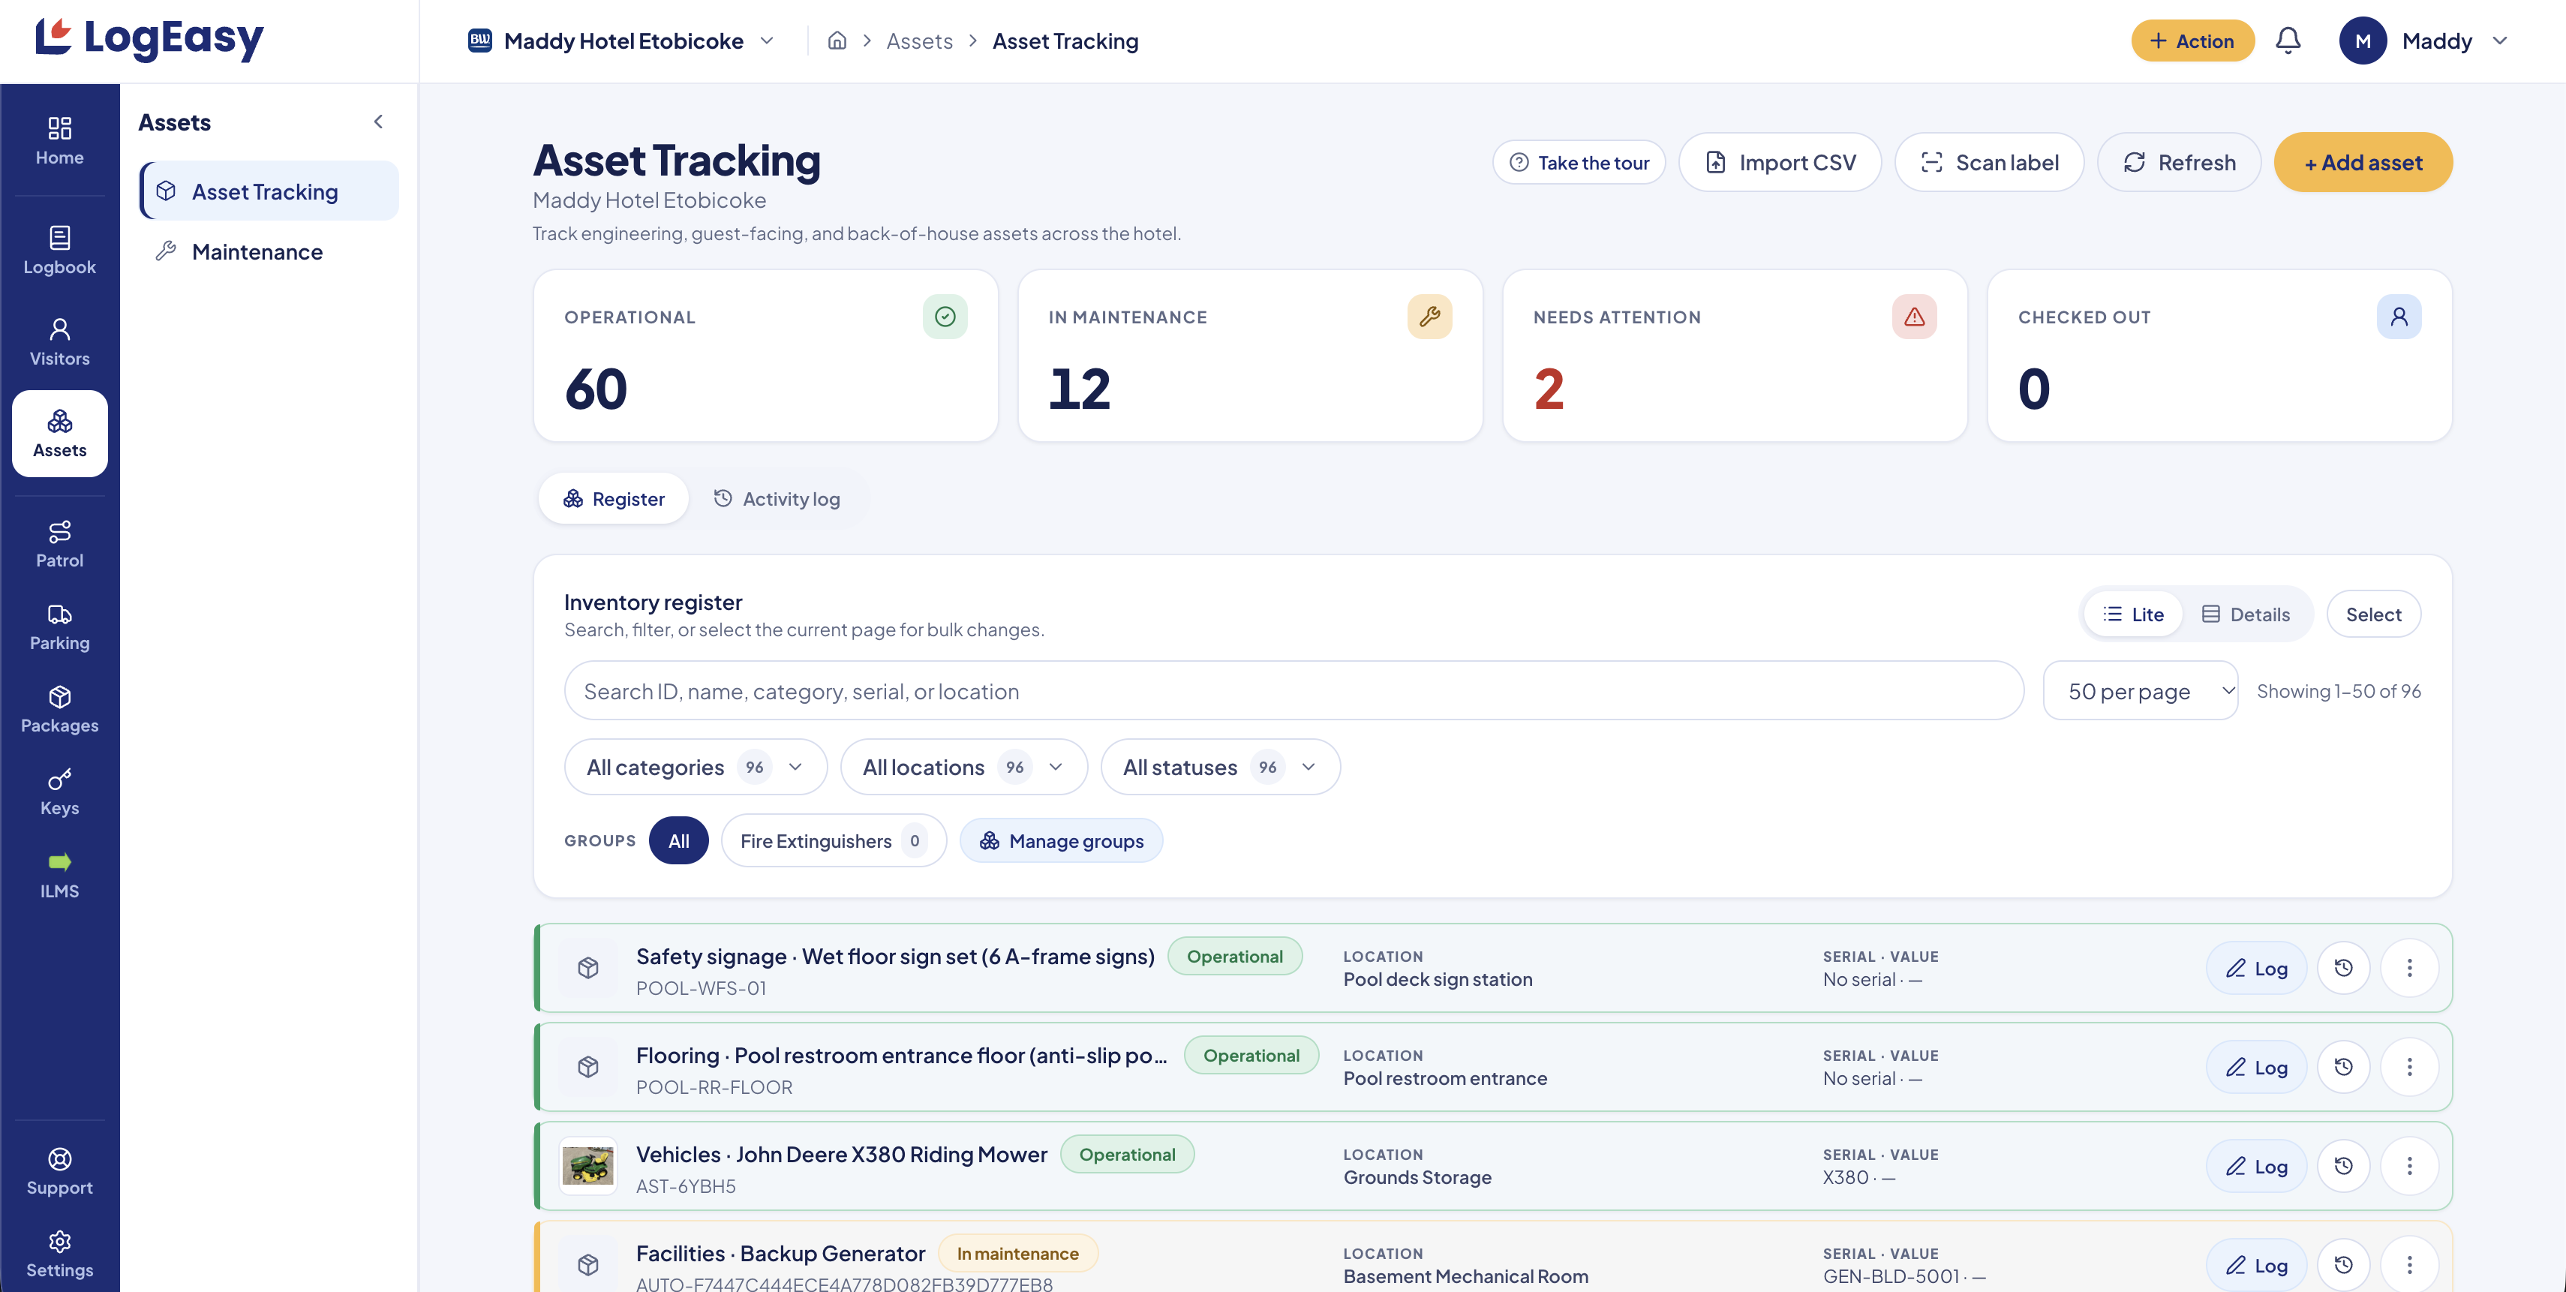This screenshot has width=2566, height=1292.
Task: Click the Wet floor sign asset icon
Action: pyautogui.click(x=587, y=967)
